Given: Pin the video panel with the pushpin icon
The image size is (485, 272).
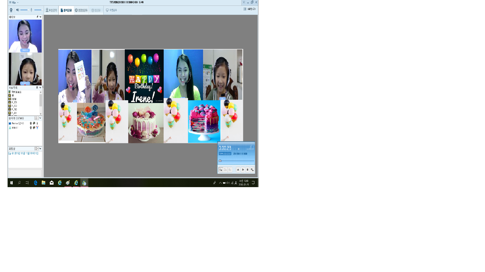Looking at the screenshot, I should (37, 17).
